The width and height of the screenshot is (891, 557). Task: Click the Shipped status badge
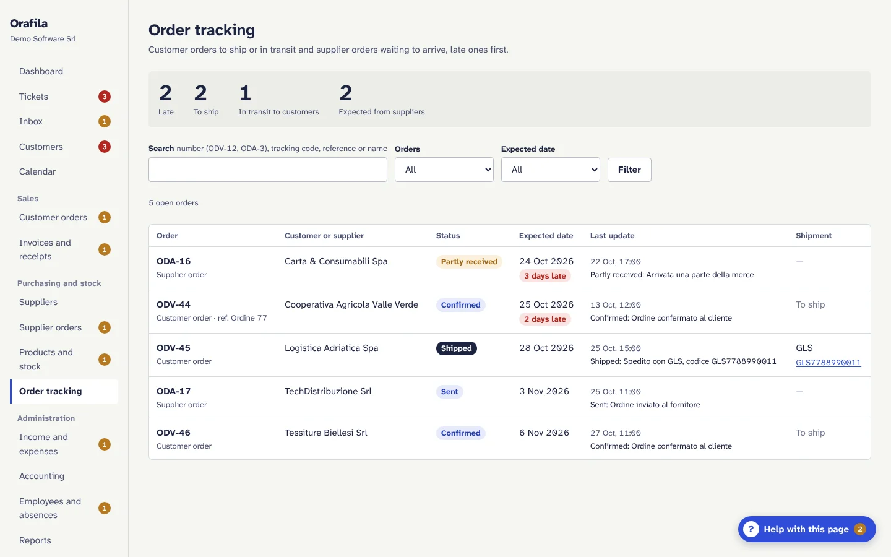[x=457, y=348]
